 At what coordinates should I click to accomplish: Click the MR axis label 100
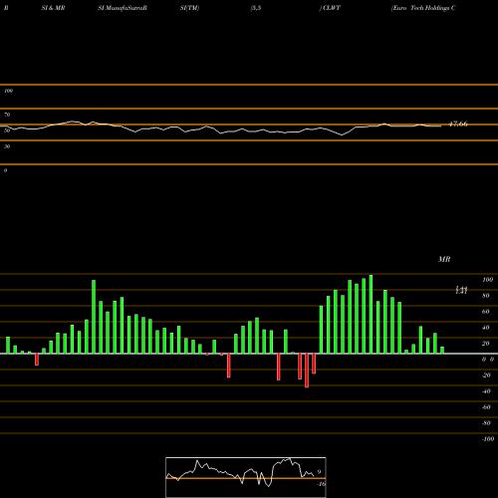coord(487,280)
